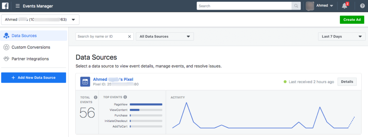
Task: Click the green status dot indicator
Action: coord(285,82)
